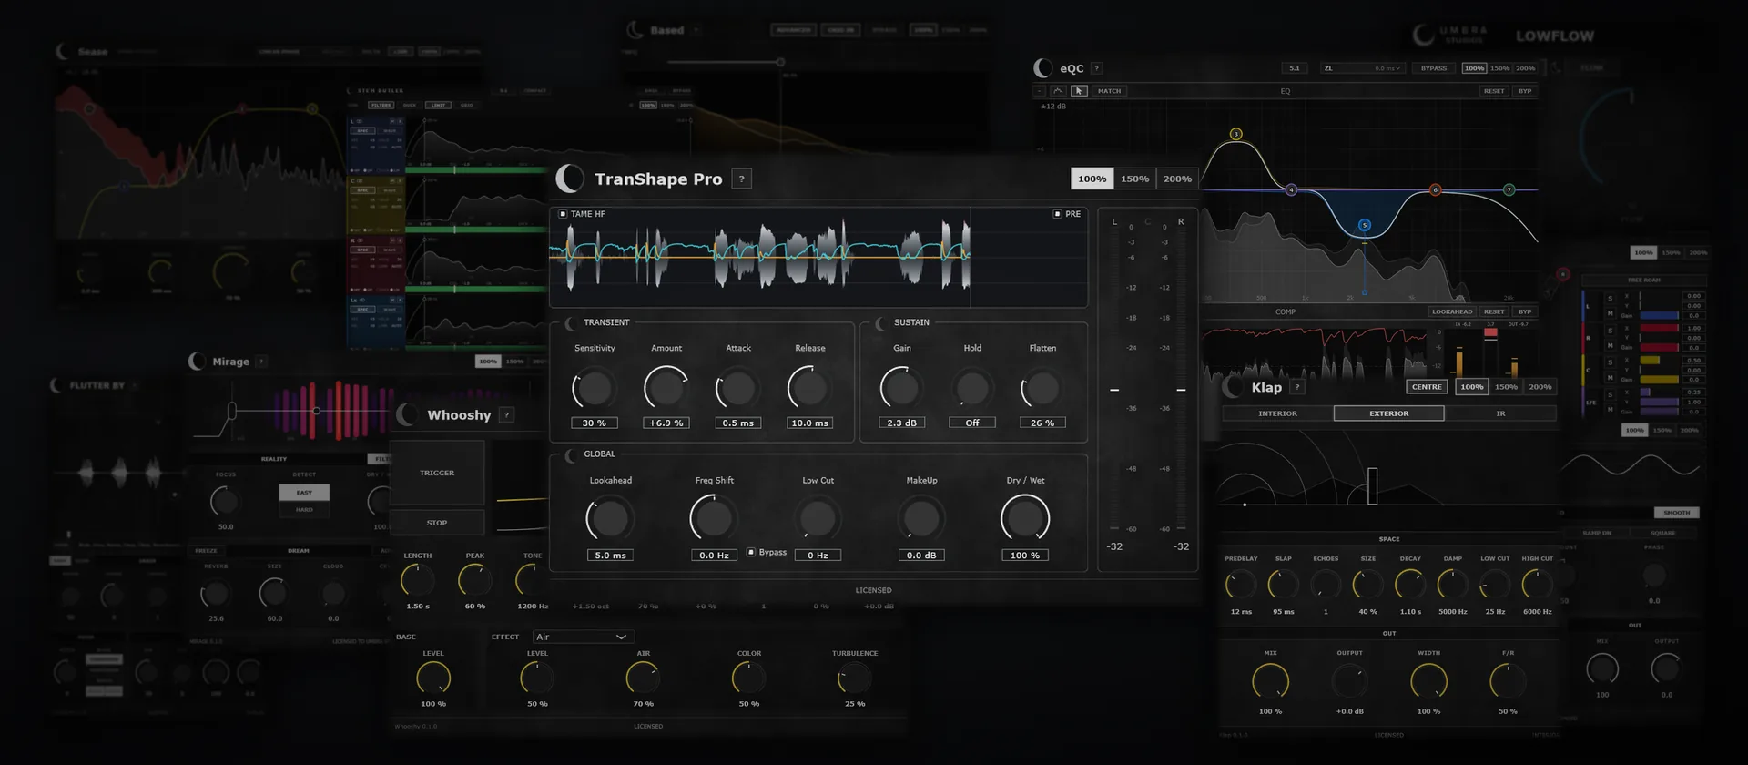Click eQC MATCH button
Viewport: 1748px width, 765px height.
point(1109,91)
